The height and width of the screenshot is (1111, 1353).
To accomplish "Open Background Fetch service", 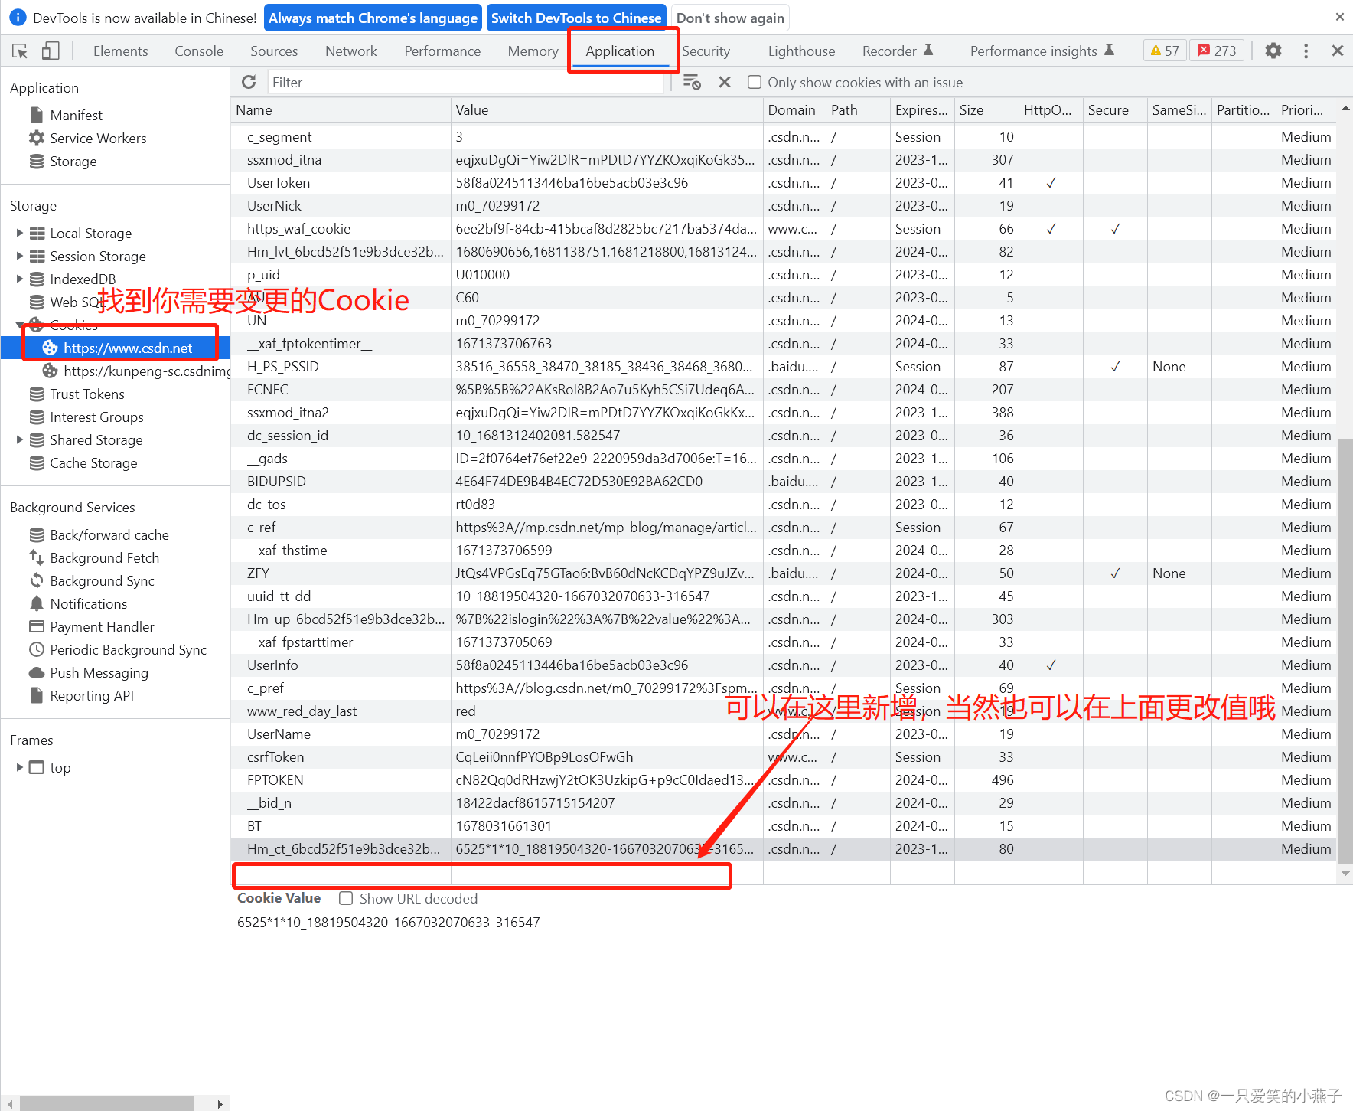I will [x=105, y=558].
